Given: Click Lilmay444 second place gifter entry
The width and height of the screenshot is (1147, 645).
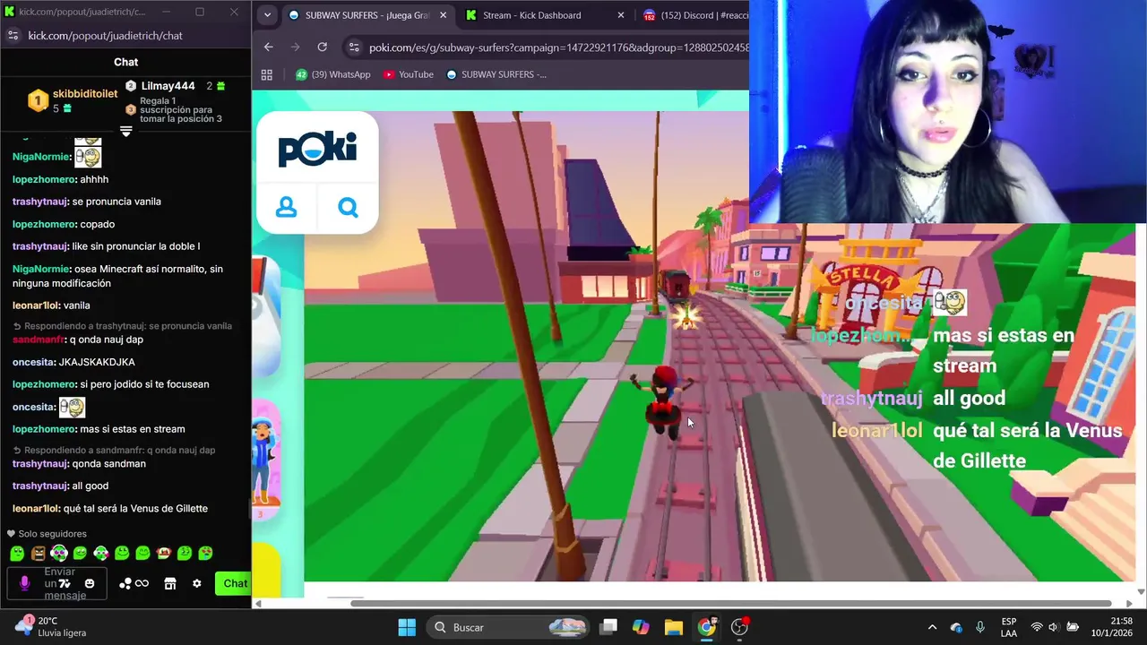Looking at the screenshot, I should click(x=175, y=86).
